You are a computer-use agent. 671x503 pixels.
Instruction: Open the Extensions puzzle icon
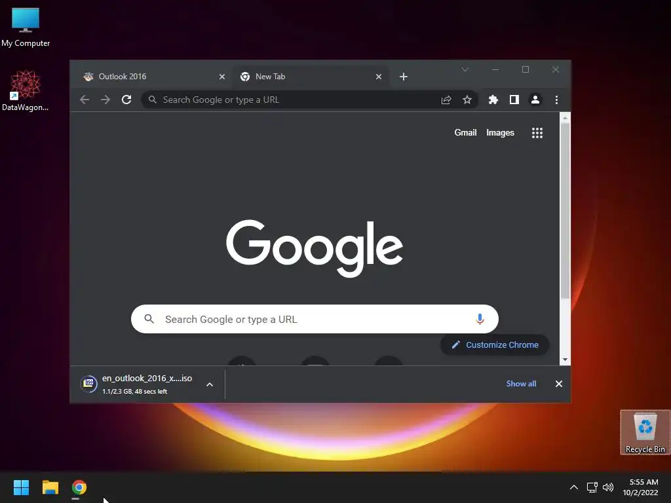tap(493, 100)
